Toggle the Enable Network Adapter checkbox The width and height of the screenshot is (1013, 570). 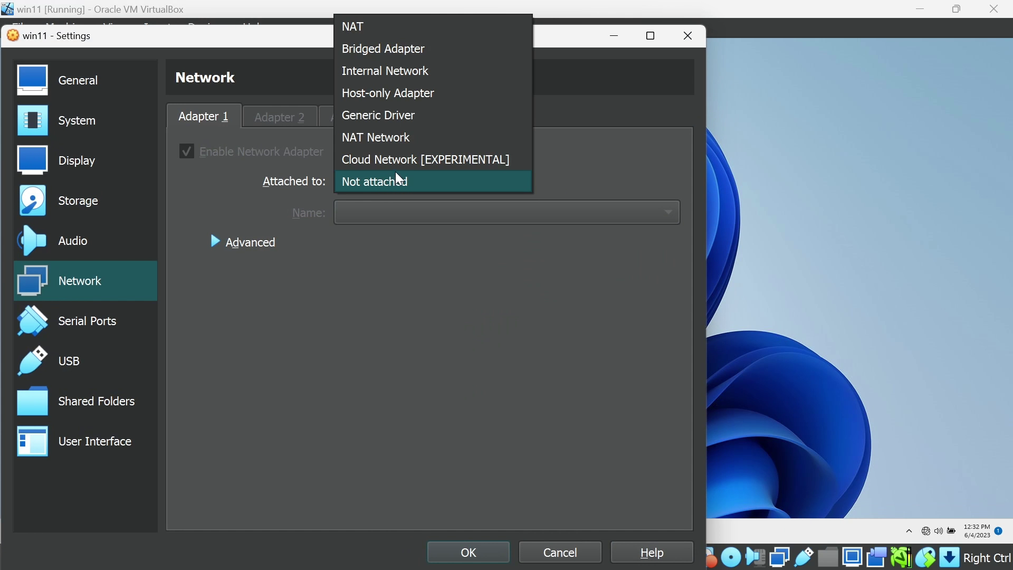pyautogui.click(x=186, y=151)
